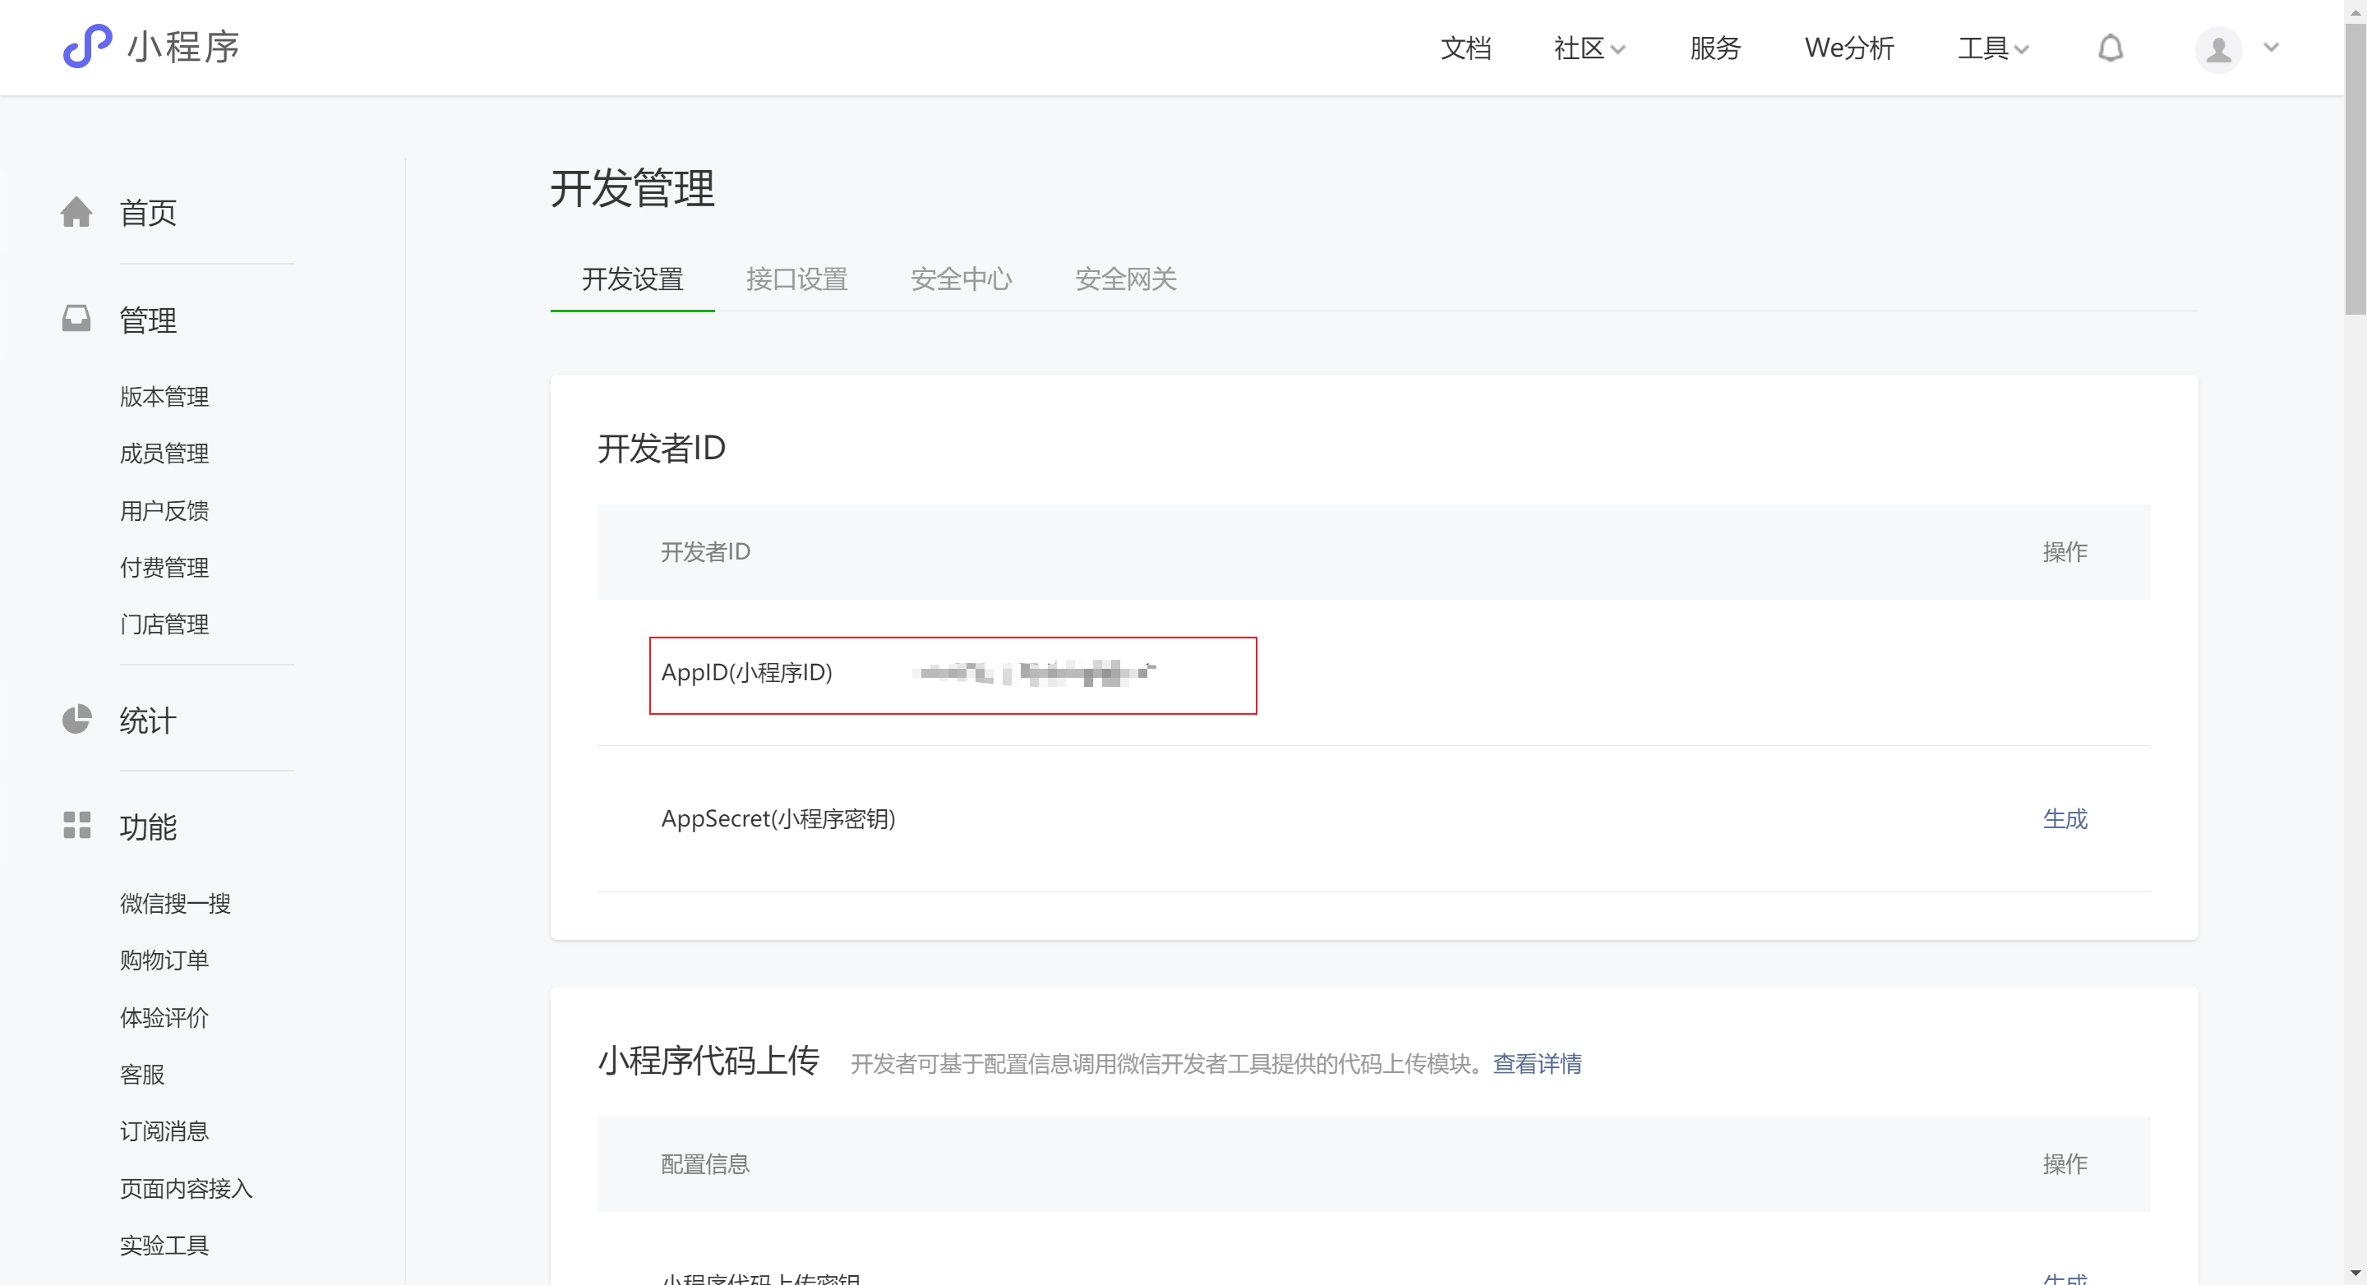Open 实验工具 in sidebar
This screenshot has width=2367, height=1285.
pos(164,1246)
